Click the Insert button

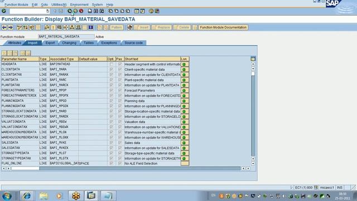[x=142, y=27]
